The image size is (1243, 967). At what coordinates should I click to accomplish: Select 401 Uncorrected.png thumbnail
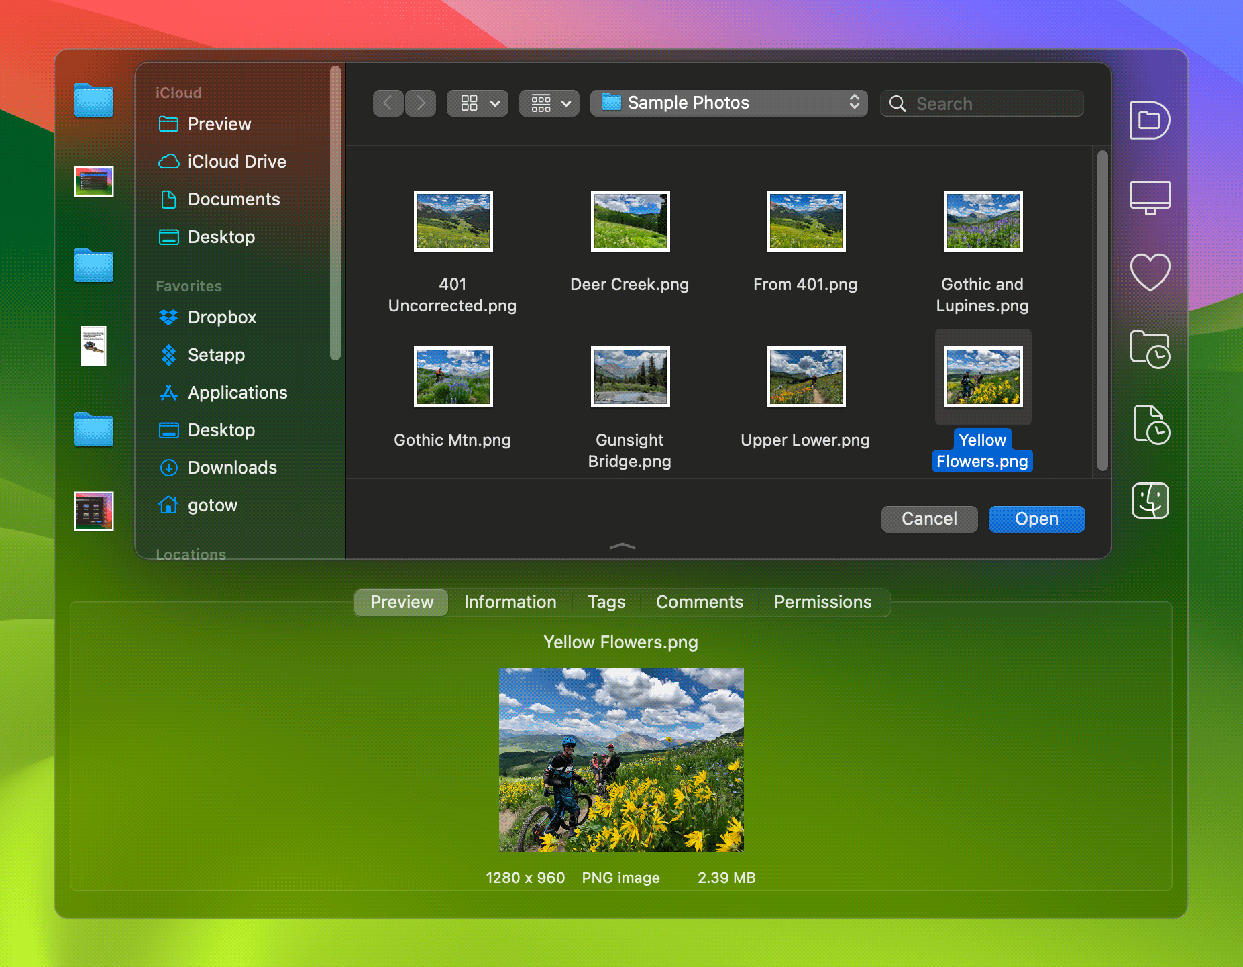453,221
